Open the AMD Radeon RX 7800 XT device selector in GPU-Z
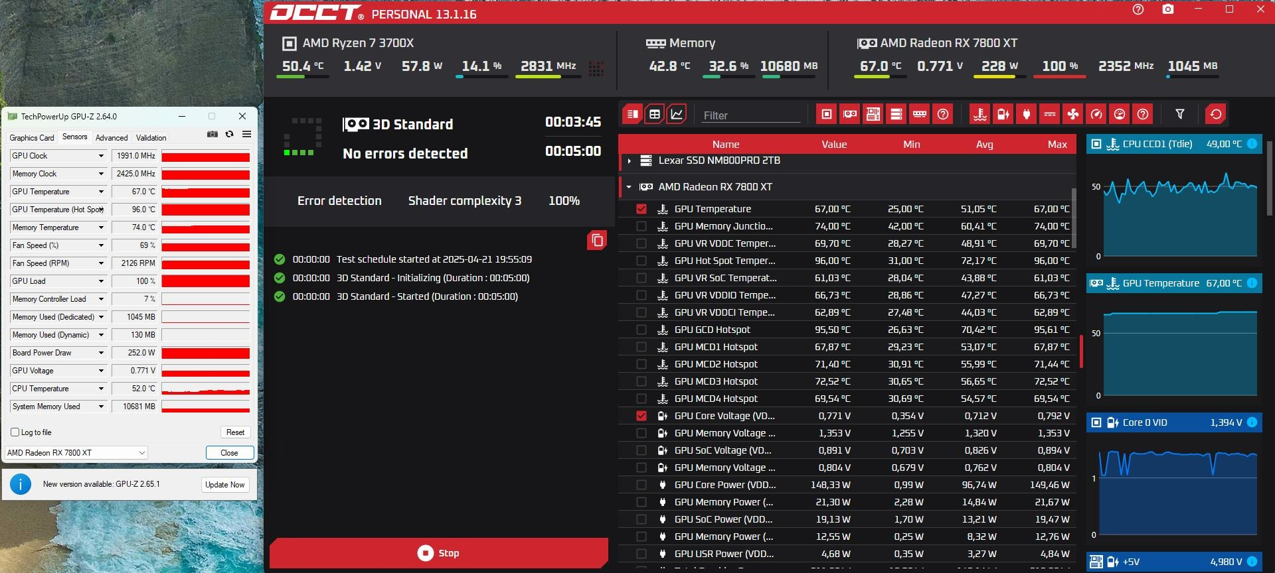1275x573 pixels. click(76, 453)
